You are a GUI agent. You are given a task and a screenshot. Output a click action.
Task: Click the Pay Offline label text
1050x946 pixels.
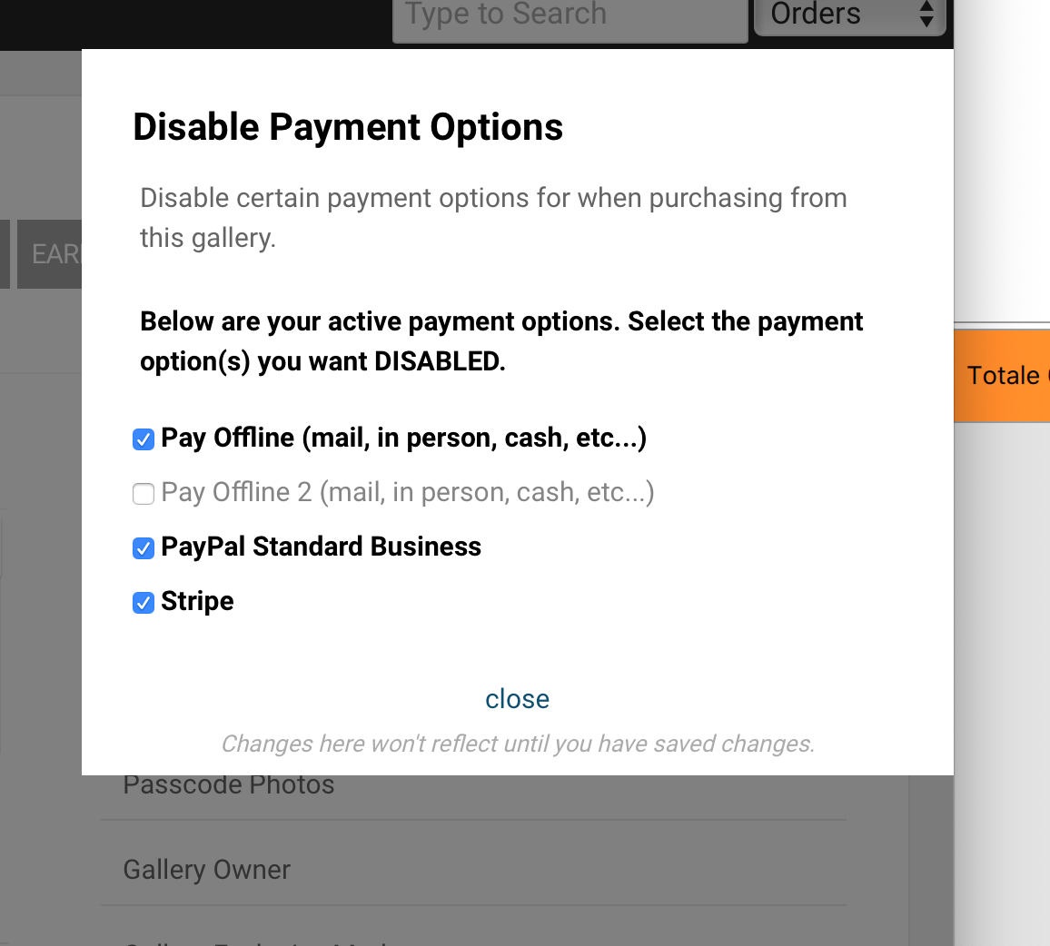404,438
